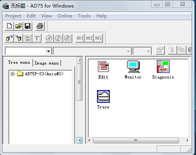Click the right pane horizontal scrollbar thumb
Screen dimensions: 196x155
(136, 140)
